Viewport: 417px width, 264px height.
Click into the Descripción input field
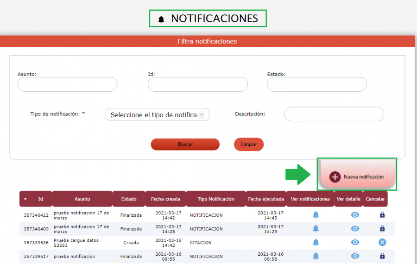[x=334, y=114]
